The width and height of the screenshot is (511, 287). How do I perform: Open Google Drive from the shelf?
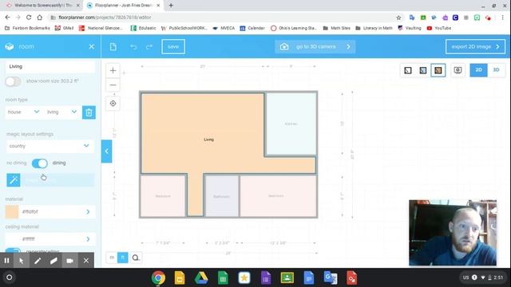201,278
